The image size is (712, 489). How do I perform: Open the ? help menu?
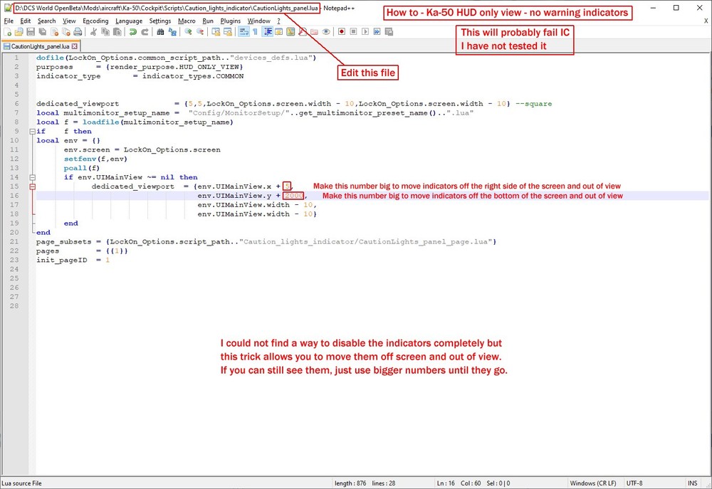tap(278, 21)
